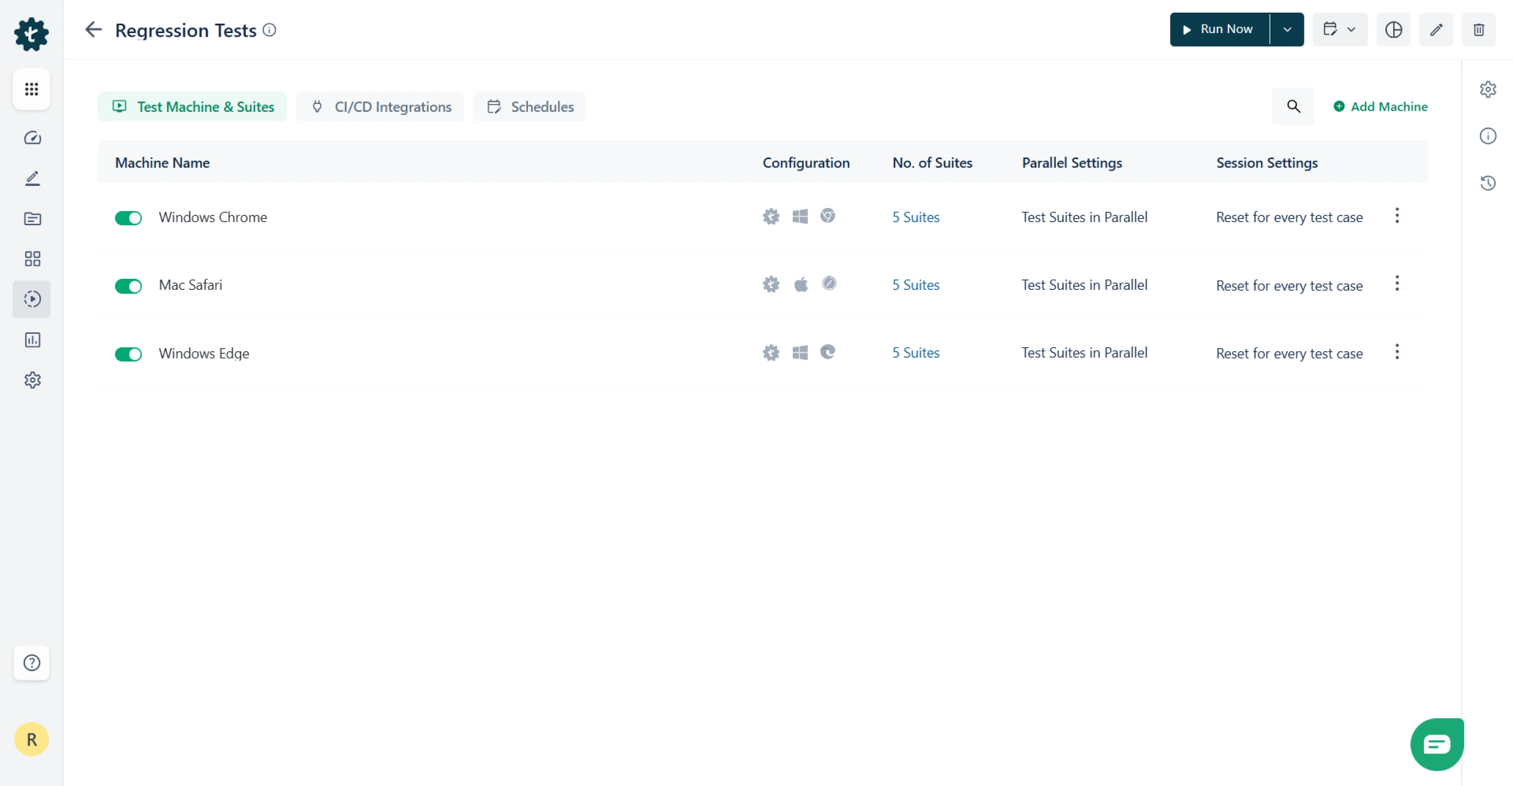
Task: Switch to the Schedules tab
Action: [x=530, y=107]
